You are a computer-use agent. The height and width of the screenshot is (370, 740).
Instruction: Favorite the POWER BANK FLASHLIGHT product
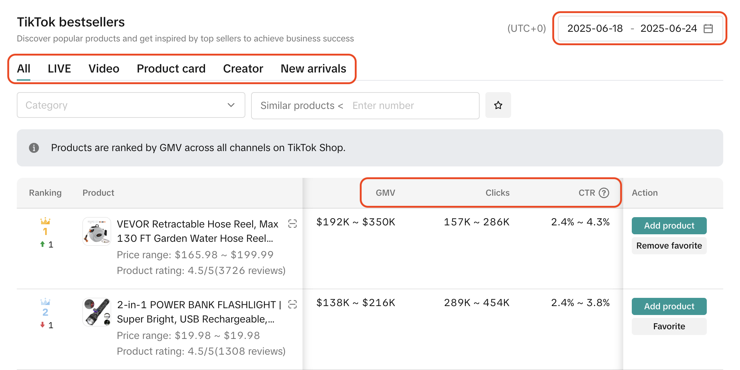(x=669, y=326)
